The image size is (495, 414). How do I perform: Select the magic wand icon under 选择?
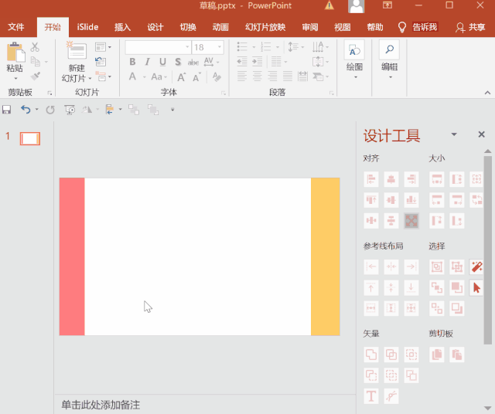476,266
